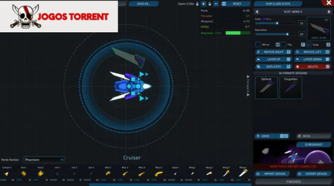The height and width of the screenshot is (186, 334).
Task: Delete the selected wing part
Action: pos(312,67)
